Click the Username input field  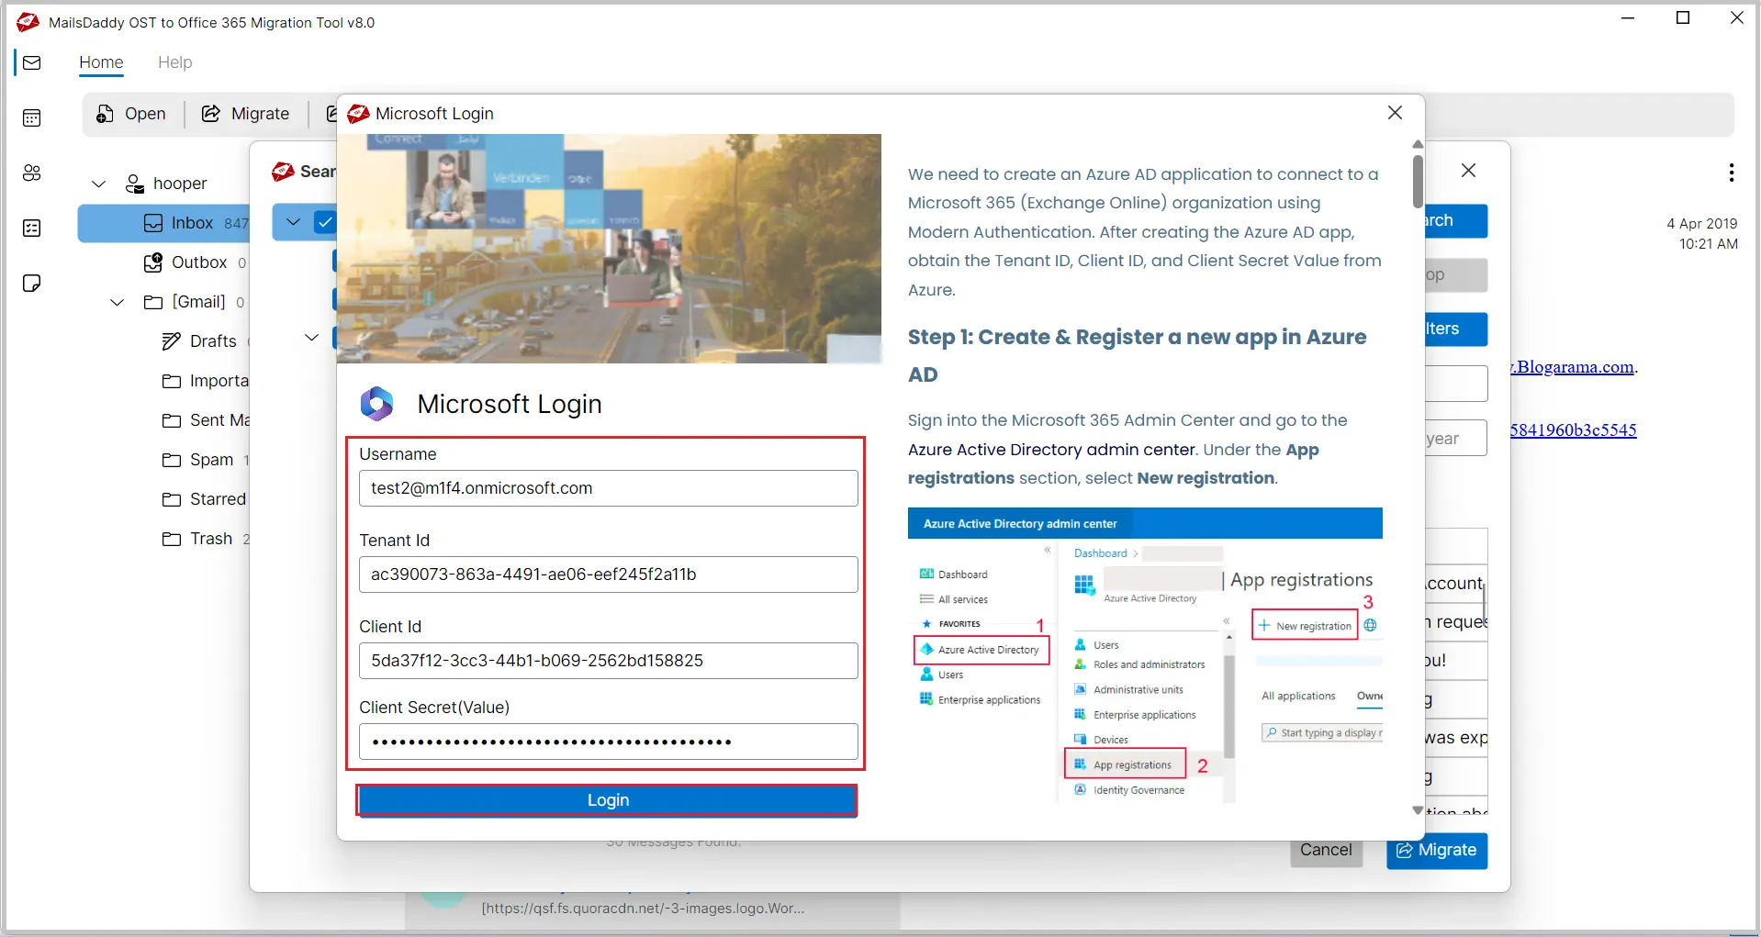point(608,488)
